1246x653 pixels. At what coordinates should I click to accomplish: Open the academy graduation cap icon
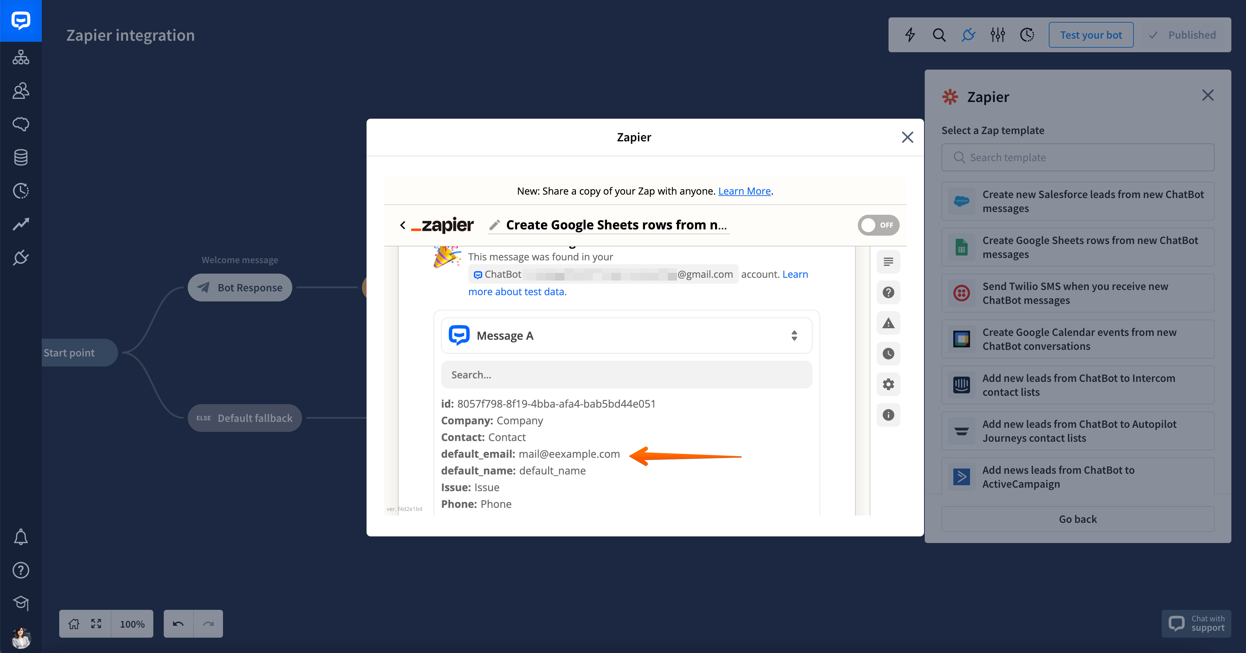click(x=21, y=603)
